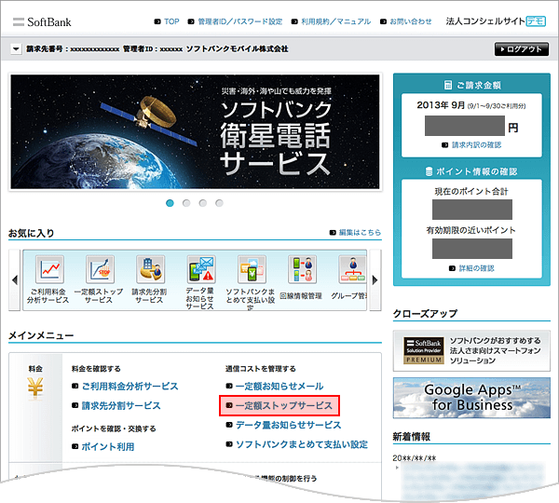Open データ量お知らせサービス favorite icon
559x503 pixels.
[201, 269]
